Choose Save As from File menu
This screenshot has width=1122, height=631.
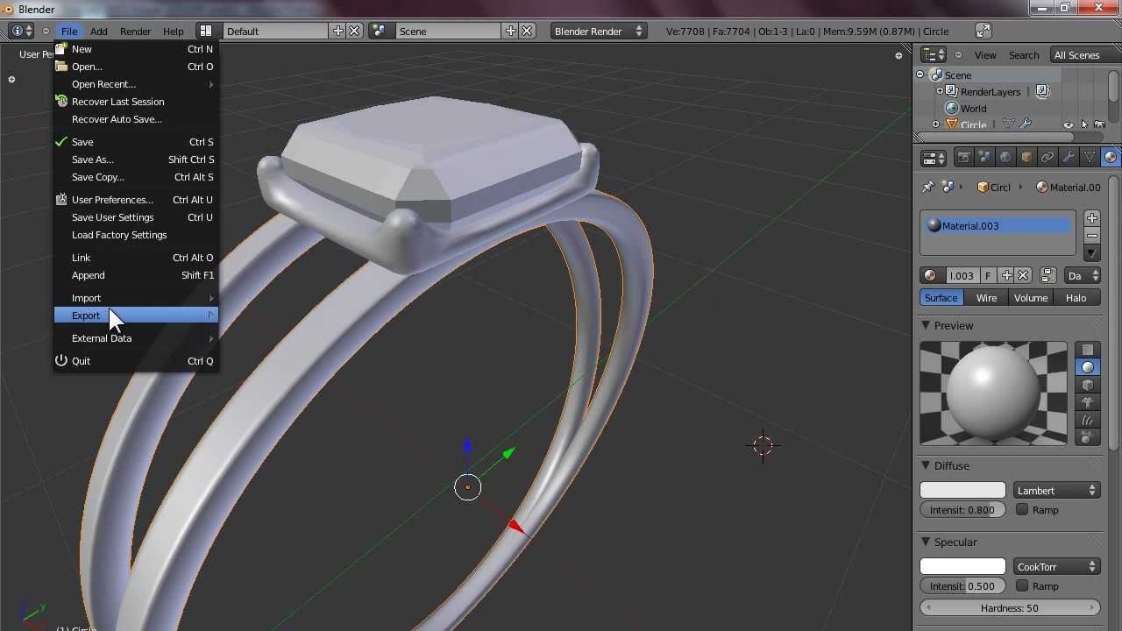click(x=93, y=160)
